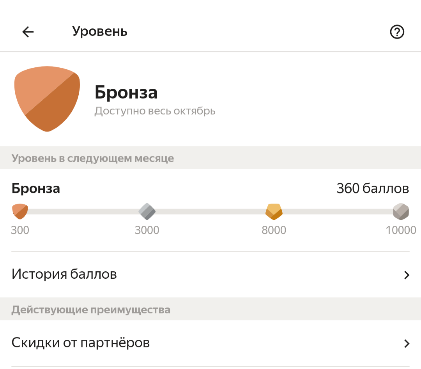
Task: Tap the Действующие преимущества section header
Action: tap(91, 310)
